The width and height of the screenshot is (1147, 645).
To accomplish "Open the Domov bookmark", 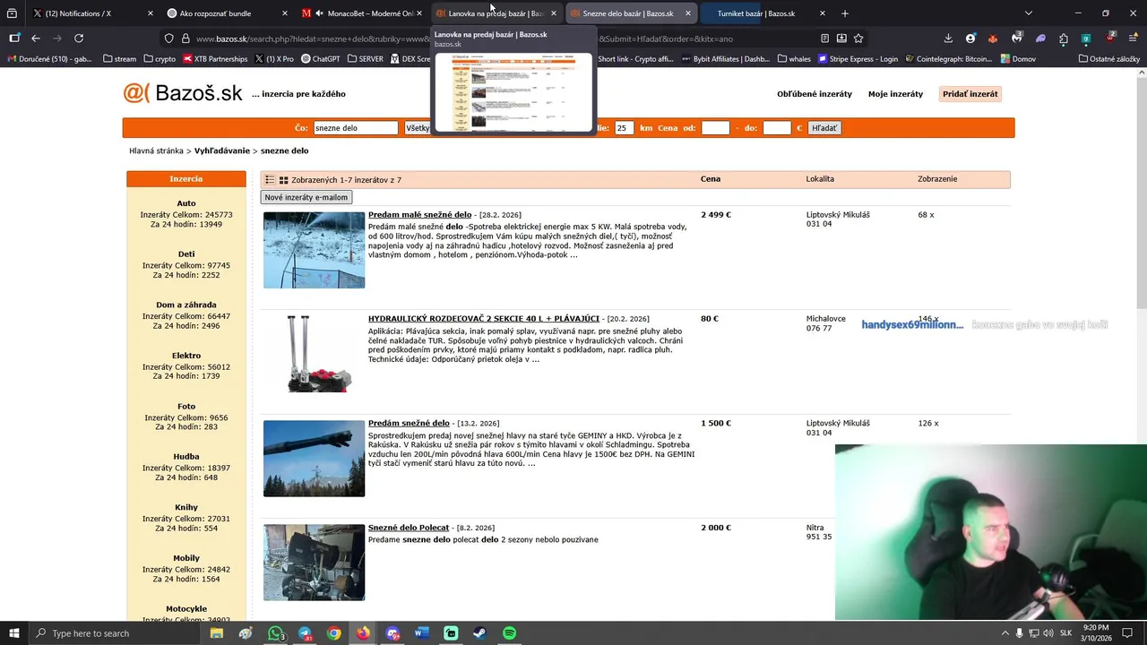I will [1018, 59].
